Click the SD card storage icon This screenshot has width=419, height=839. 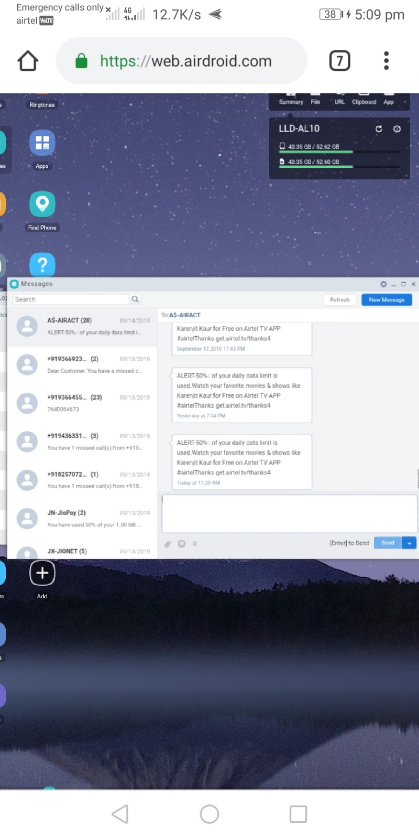pyautogui.click(x=282, y=162)
